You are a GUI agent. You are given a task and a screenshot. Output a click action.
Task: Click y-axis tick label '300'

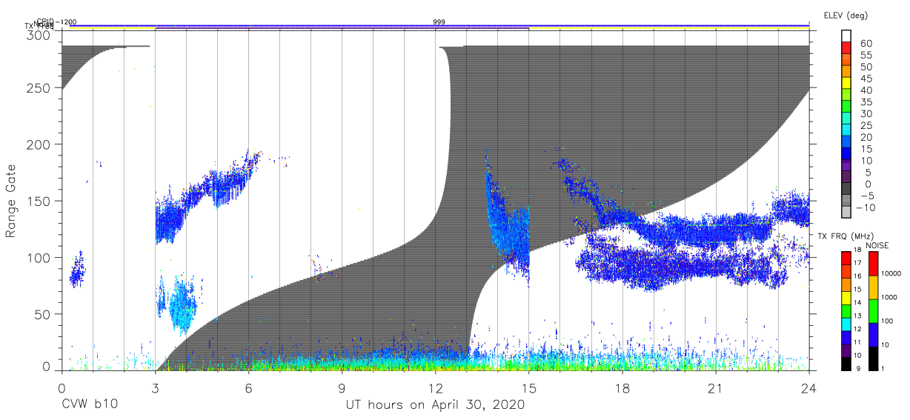[39, 35]
